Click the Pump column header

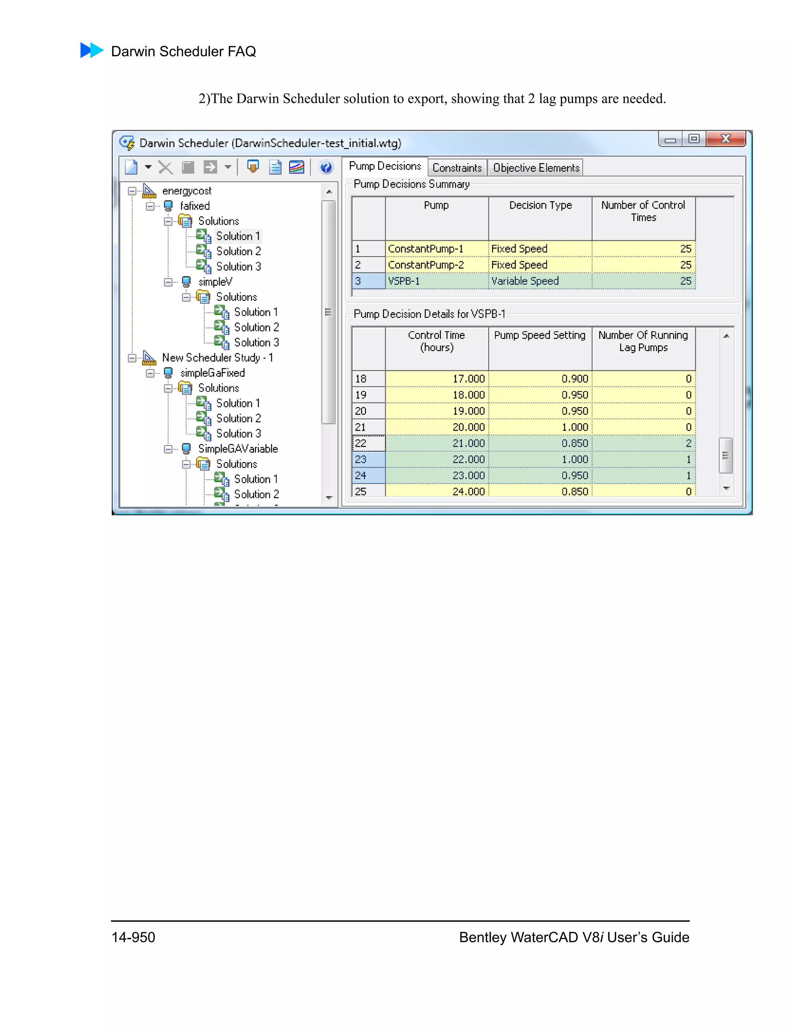tap(437, 219)
